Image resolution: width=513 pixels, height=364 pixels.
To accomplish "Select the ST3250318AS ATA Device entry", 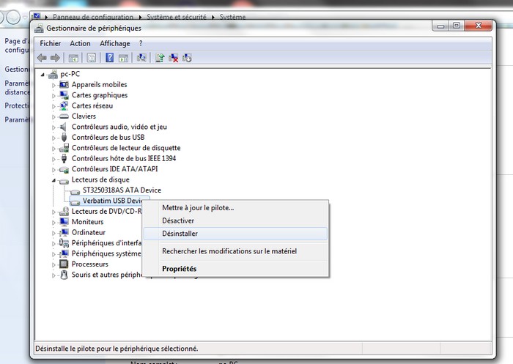I will [121, 190].
